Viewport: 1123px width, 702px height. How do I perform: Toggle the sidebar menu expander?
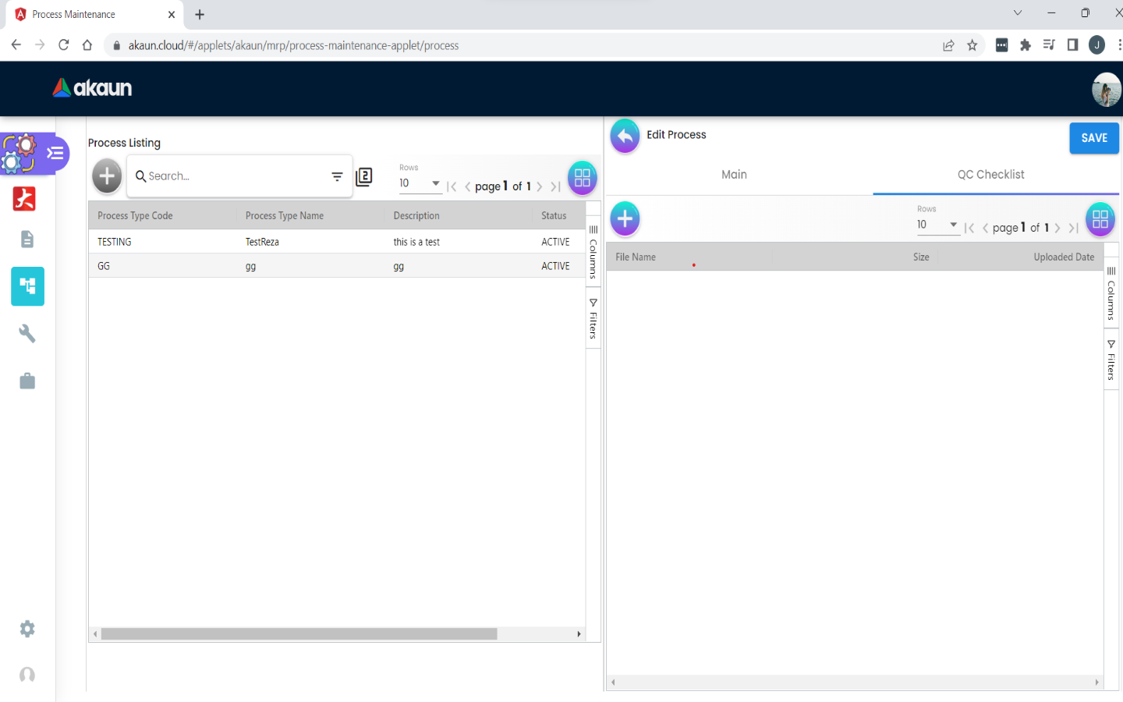(55, 153)
